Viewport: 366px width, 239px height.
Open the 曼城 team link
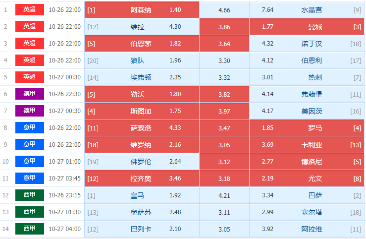pyautogui.click(x=315, y=26)
